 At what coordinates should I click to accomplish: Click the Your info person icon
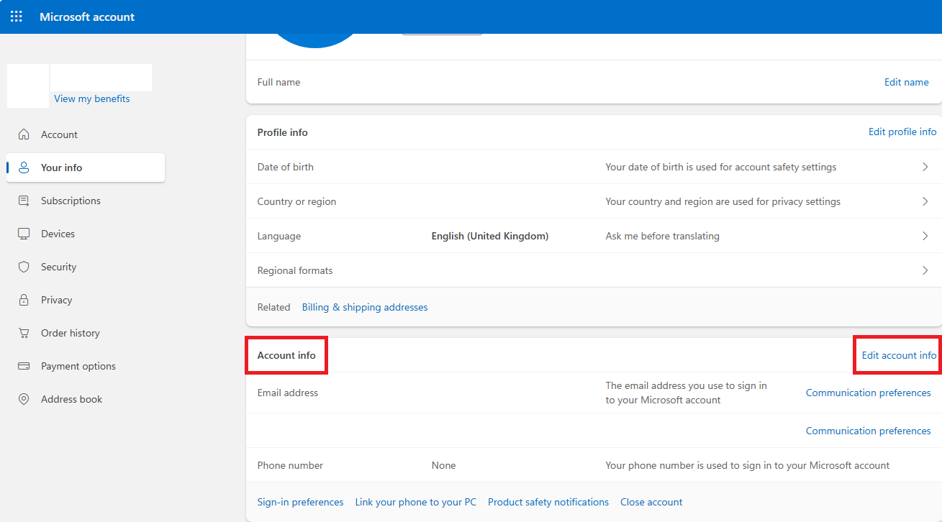[x=24, y=168]
